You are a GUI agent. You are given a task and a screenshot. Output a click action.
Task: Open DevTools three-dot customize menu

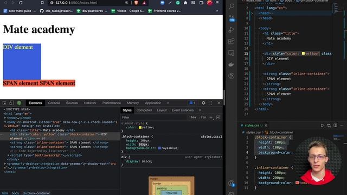211,103
